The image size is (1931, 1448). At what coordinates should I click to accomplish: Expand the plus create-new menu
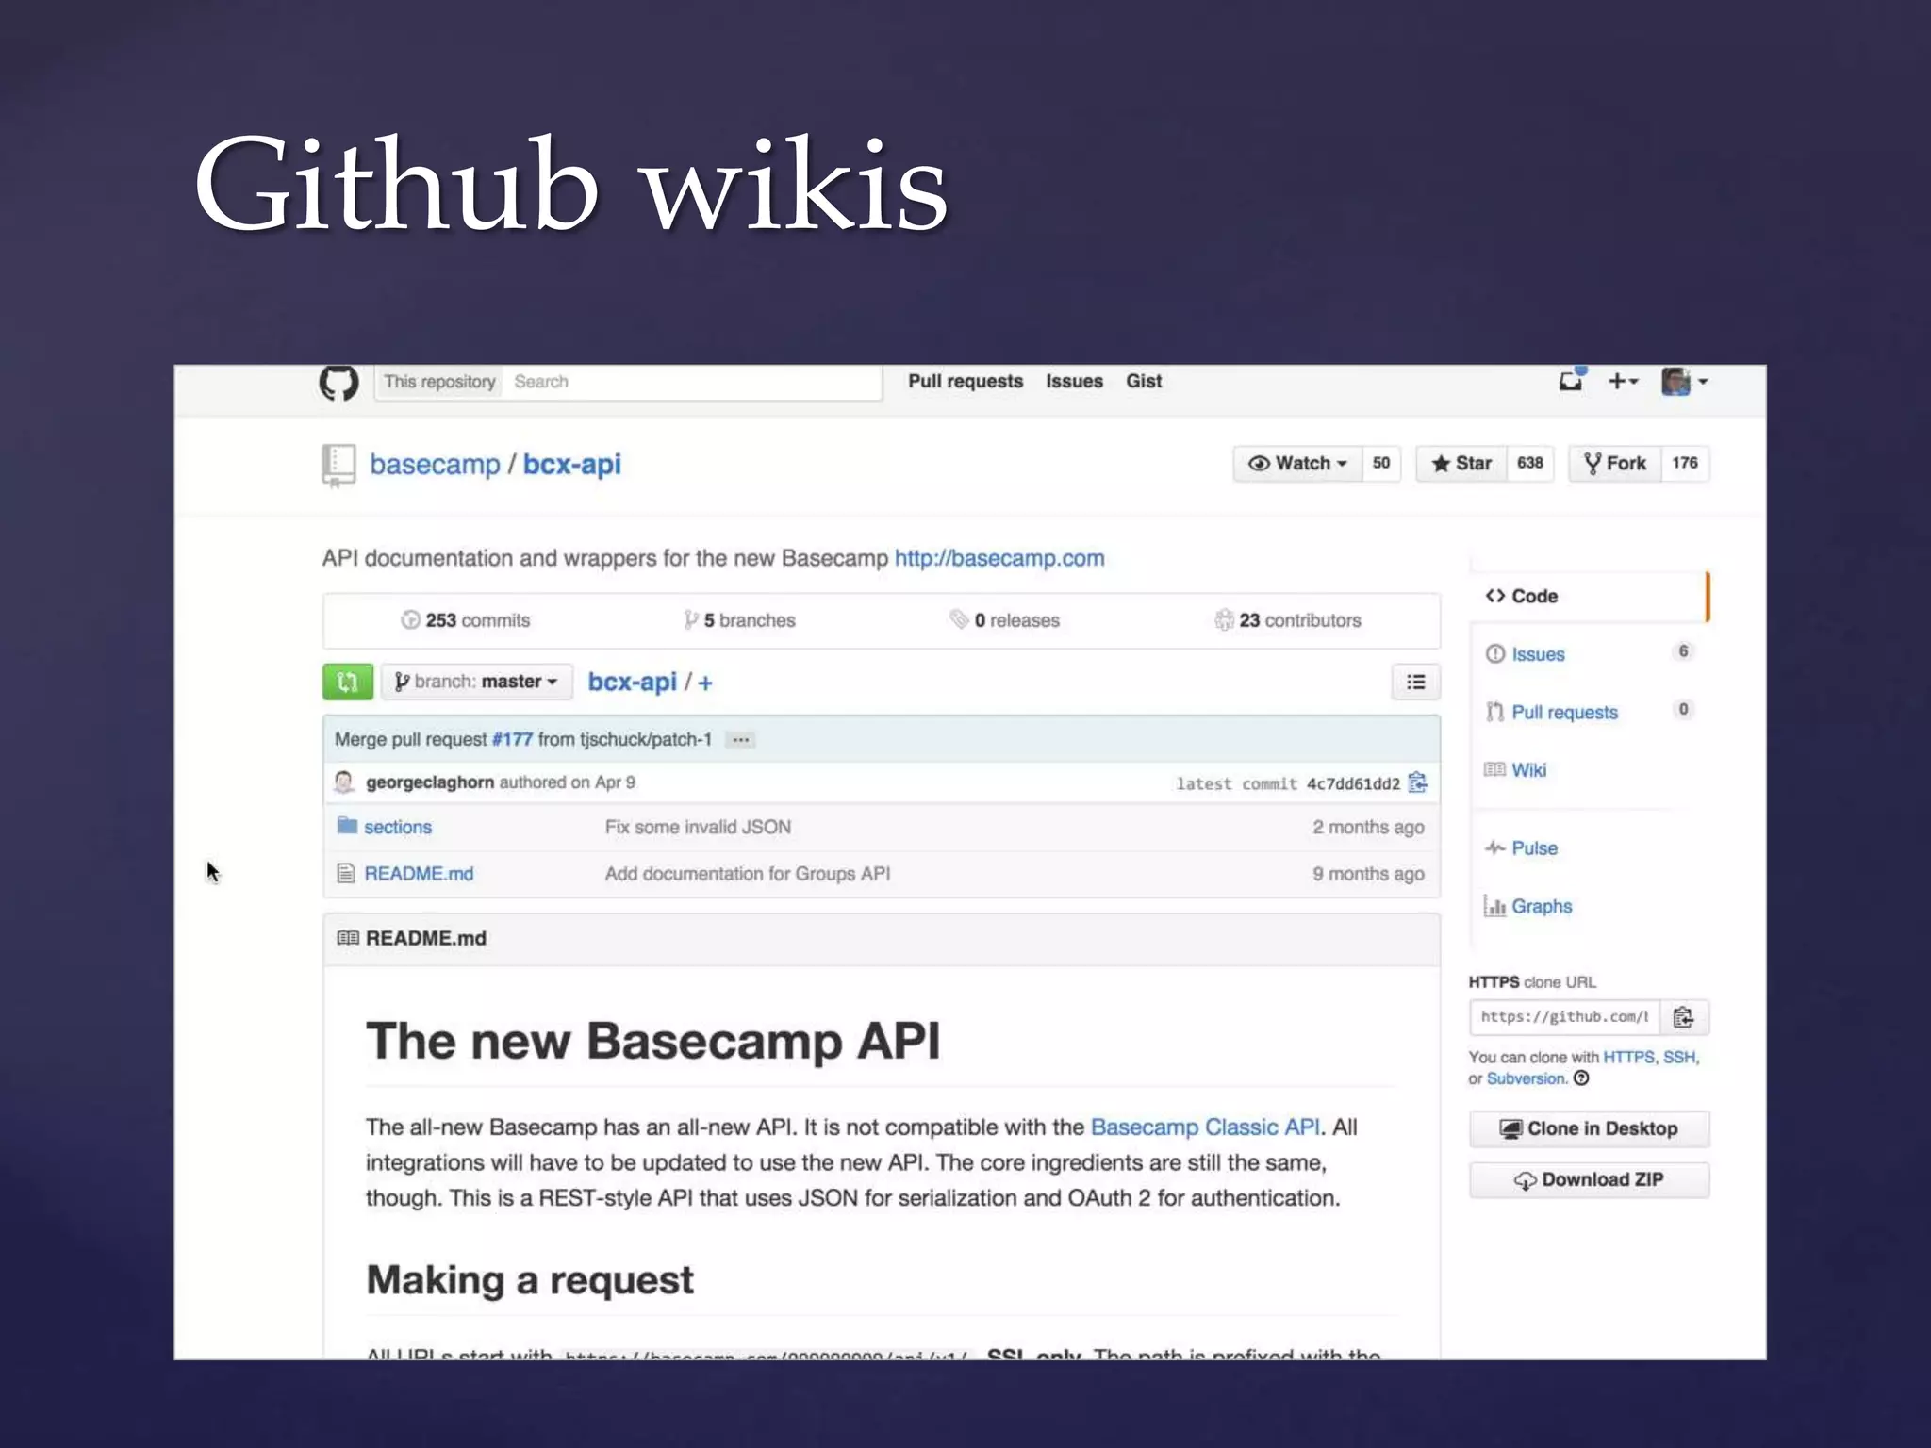pyautogui.click(x=1623, y=381)
